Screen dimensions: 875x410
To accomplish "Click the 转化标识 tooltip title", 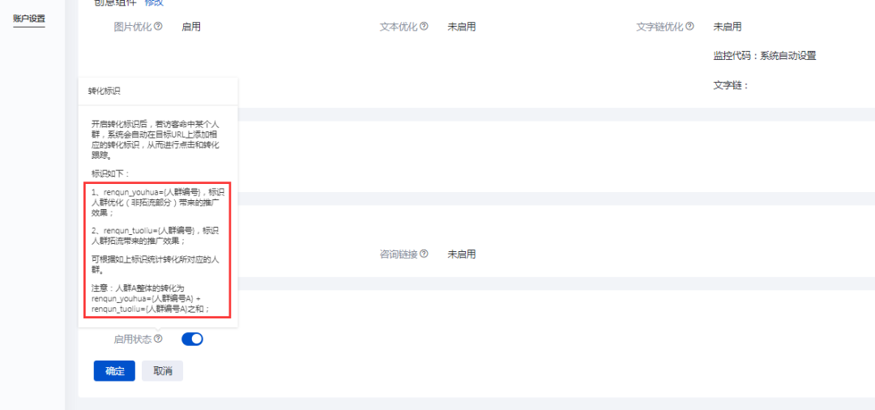I will click(x=105, y=91).
